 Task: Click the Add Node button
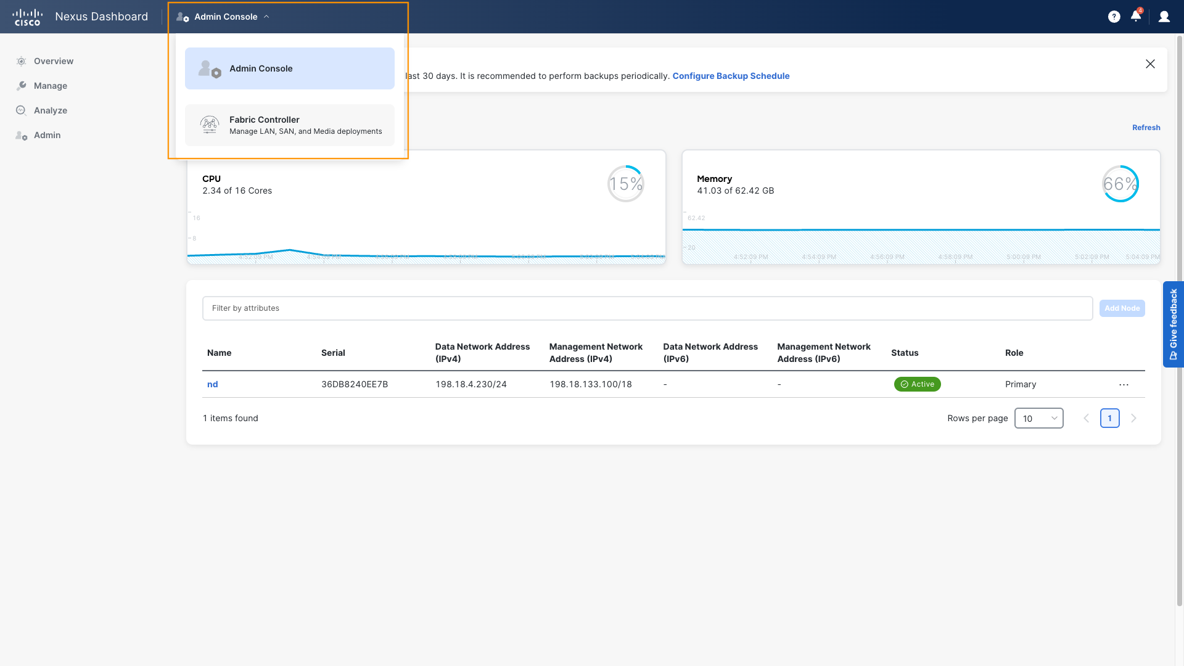(1122, 308)
